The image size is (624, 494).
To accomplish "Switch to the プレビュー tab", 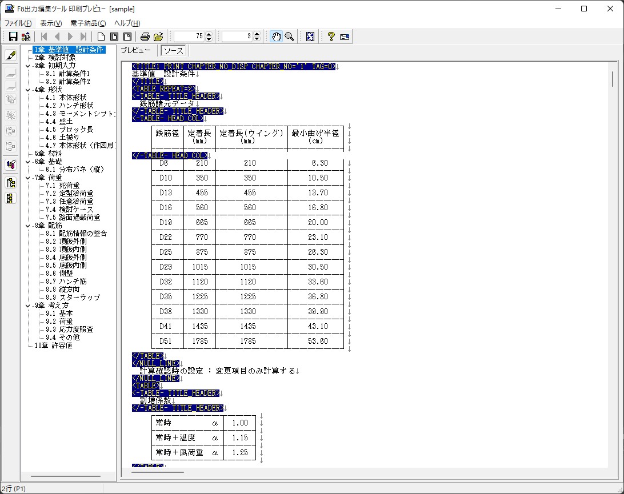I will point(135,50).
